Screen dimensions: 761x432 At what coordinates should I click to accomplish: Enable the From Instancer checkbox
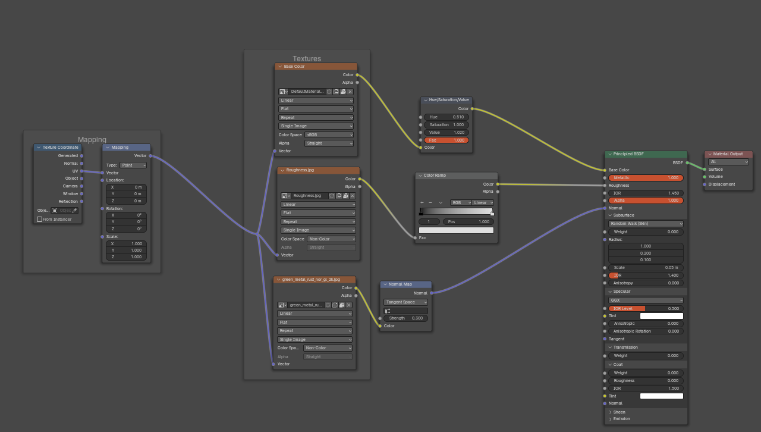[40, 220]
